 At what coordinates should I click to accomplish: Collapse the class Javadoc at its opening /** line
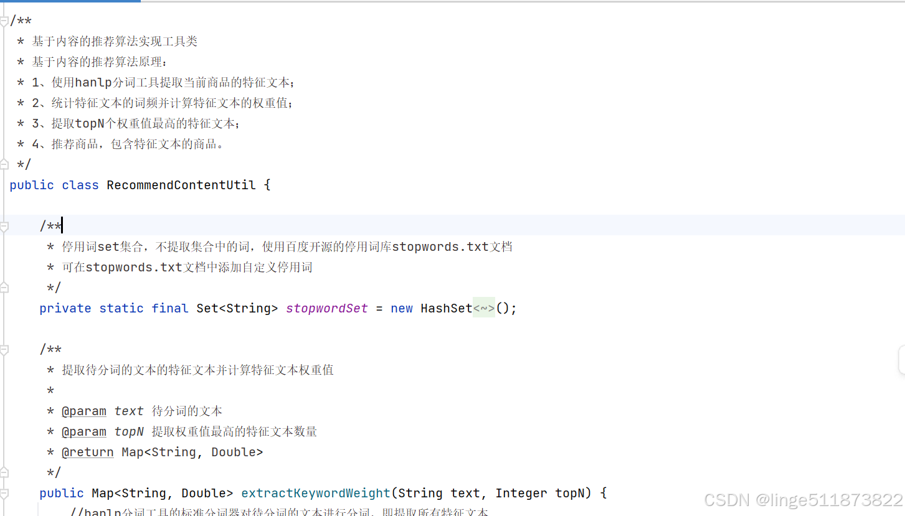tap(4, 21)
